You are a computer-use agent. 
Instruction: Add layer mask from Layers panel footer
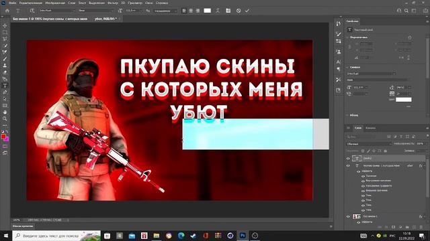coord(393,227)
